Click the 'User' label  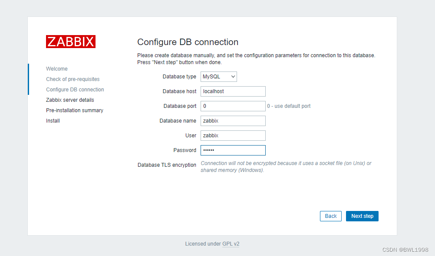click(x=191, y=136)
